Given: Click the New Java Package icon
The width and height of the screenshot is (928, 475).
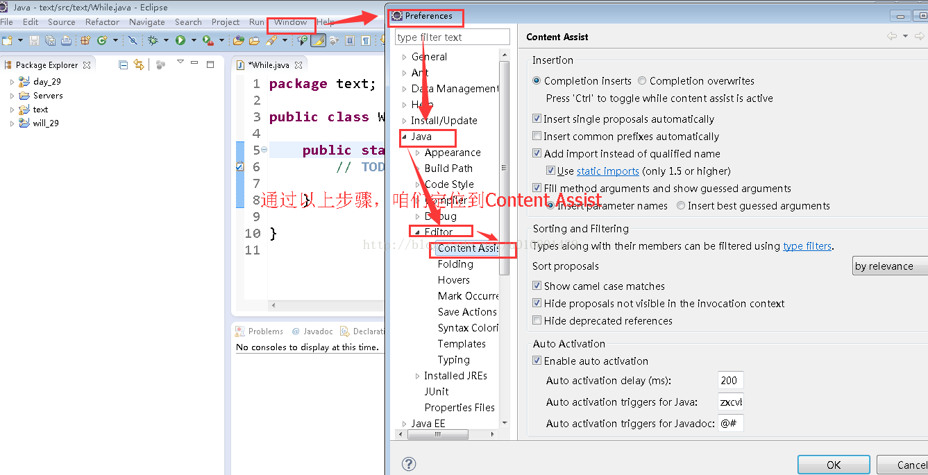Looking at the screenshot, I should 86,40.
